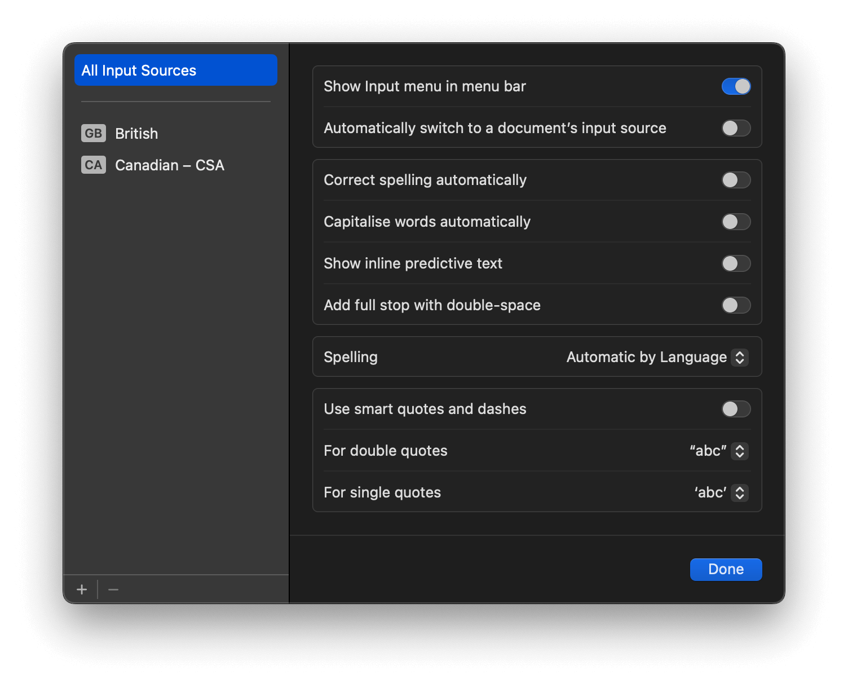Click the GB badge icon for British
This screenshot has height=687, width=848.
coord(94,134)
